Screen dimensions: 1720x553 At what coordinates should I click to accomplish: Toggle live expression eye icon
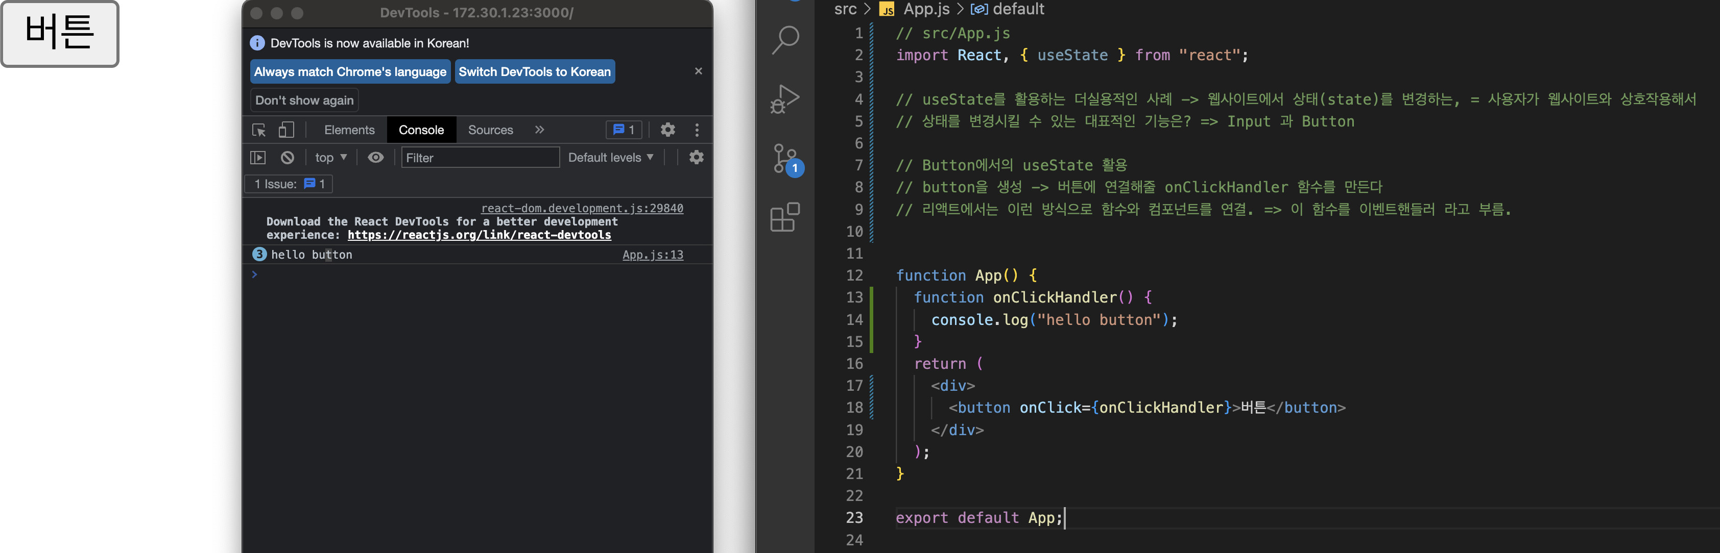click(376, 158)
